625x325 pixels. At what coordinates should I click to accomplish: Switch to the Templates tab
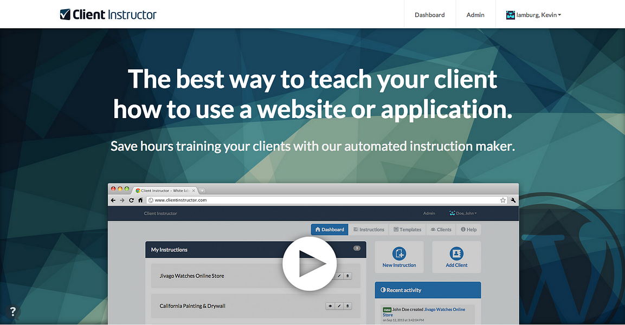(407, 229)
